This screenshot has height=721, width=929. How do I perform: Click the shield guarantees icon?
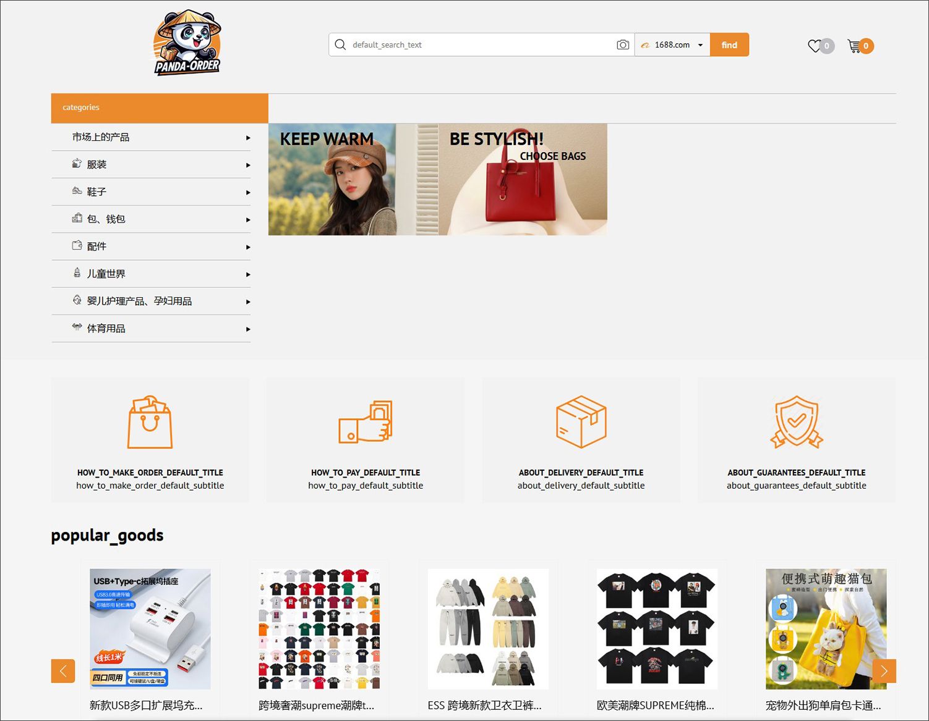797,422
